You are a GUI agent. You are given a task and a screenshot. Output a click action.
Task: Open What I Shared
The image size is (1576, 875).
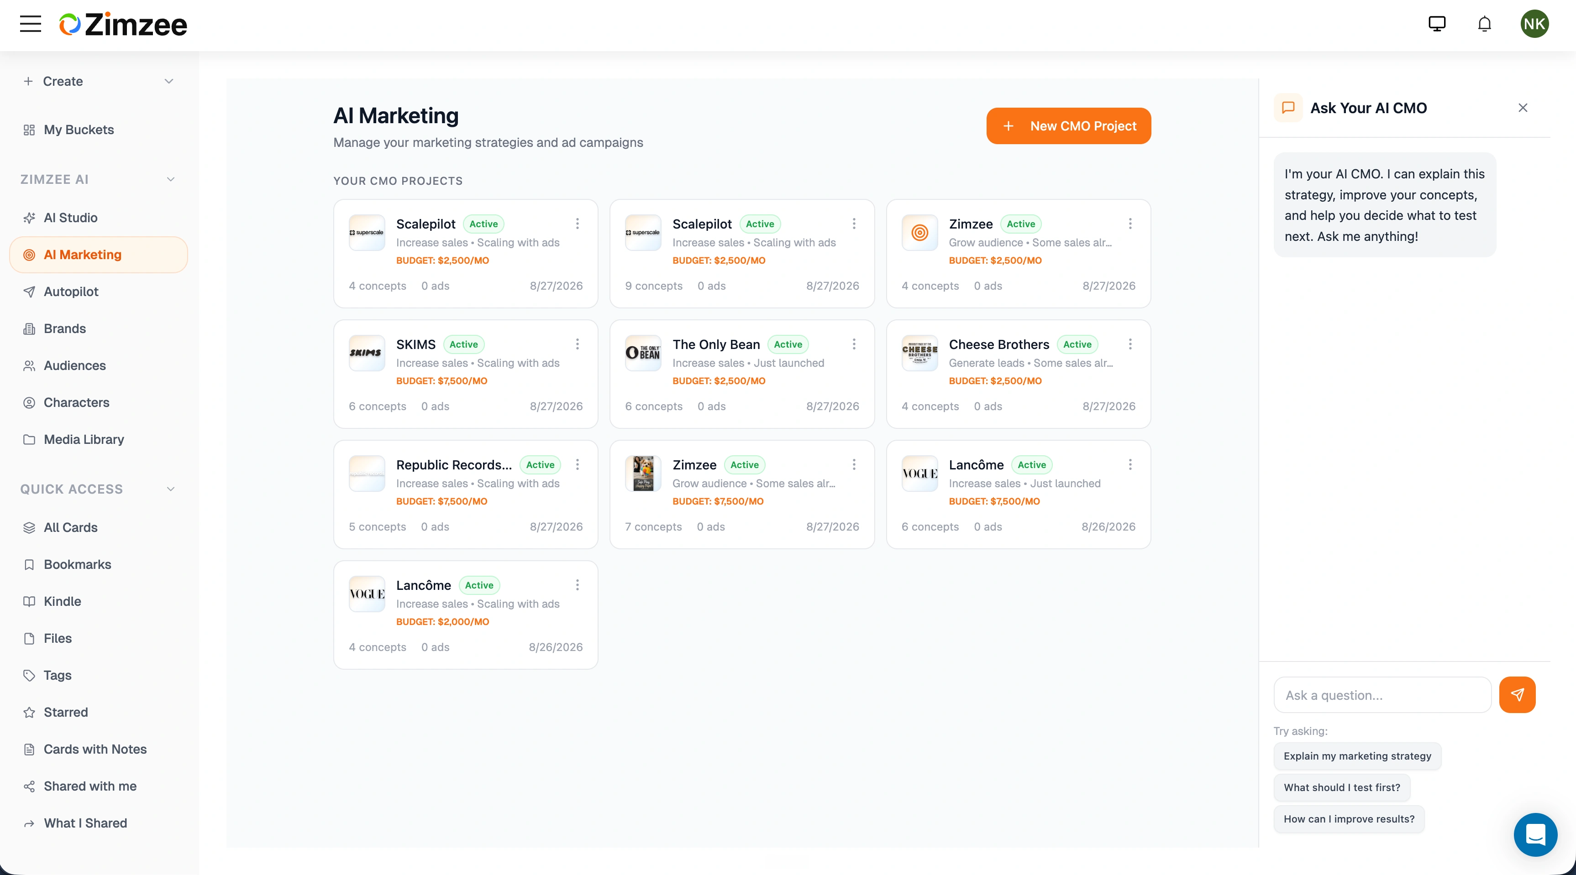(99, 823)
